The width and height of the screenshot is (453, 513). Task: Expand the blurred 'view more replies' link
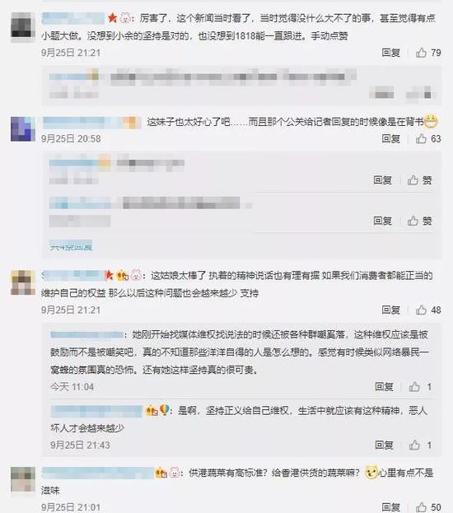pyautogui.click(x=71, y=246)
